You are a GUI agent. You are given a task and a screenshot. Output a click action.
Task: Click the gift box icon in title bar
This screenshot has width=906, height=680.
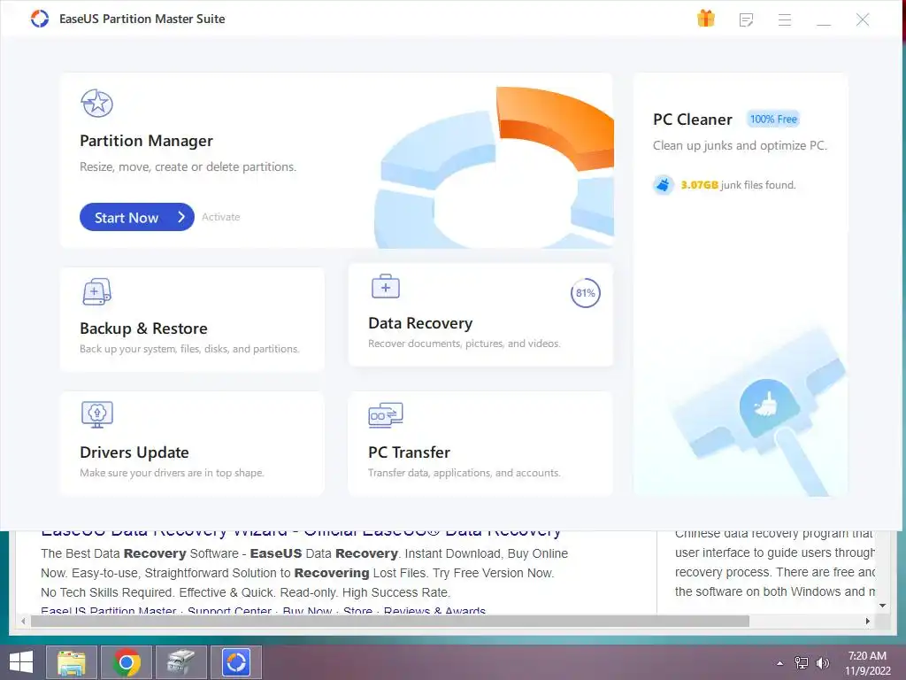click(705, 19)
